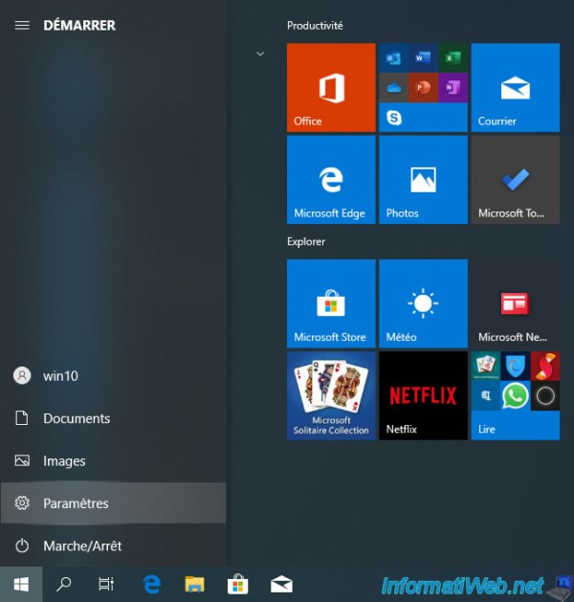The image size is (574, 602).
Task: Open the Microsoft Store tile
Action: click(331, 303)
